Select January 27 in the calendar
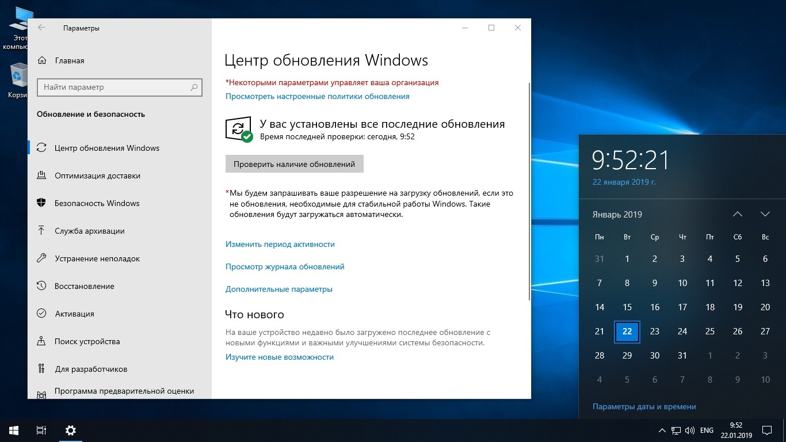Image resolution: width=786 pixels, height=442 pixels. [x=765, y=331]
